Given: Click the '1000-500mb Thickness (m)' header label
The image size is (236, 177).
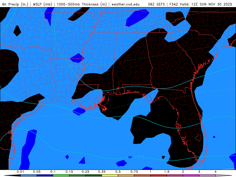Looking at the screenshot, I should (82, 4).
